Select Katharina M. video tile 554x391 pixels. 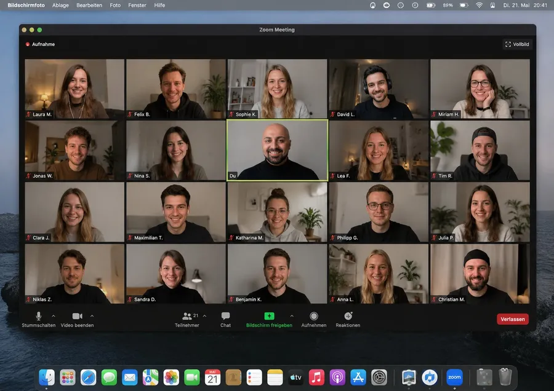[x=278, y=212]
